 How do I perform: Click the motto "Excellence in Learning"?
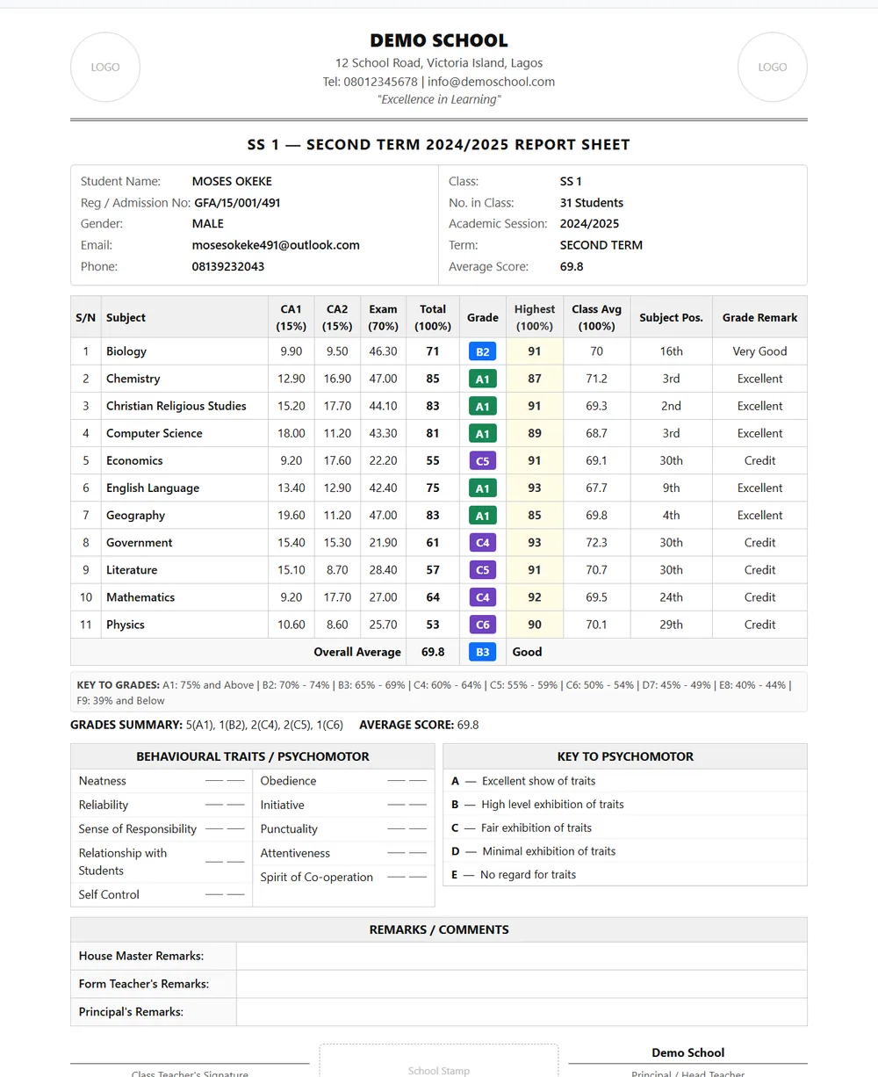[439, 99]
